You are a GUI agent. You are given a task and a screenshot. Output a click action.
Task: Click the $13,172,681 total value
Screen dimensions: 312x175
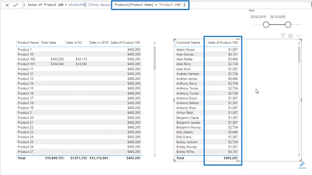coord(99,158)
